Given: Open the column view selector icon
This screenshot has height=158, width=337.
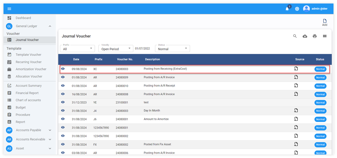Looking at the screenshot, I should [325, 36].
